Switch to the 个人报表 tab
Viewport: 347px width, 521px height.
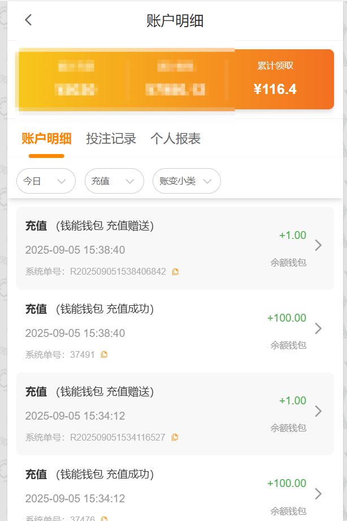pyautogui.click(x=175, y=139)
